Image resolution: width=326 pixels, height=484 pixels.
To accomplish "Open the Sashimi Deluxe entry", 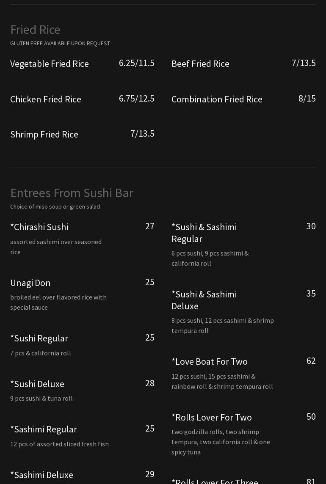I will [x=41, y=475].
